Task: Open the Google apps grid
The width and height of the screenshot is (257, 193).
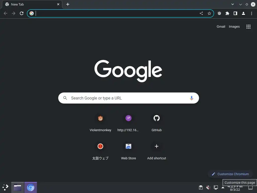Action: 248,27
